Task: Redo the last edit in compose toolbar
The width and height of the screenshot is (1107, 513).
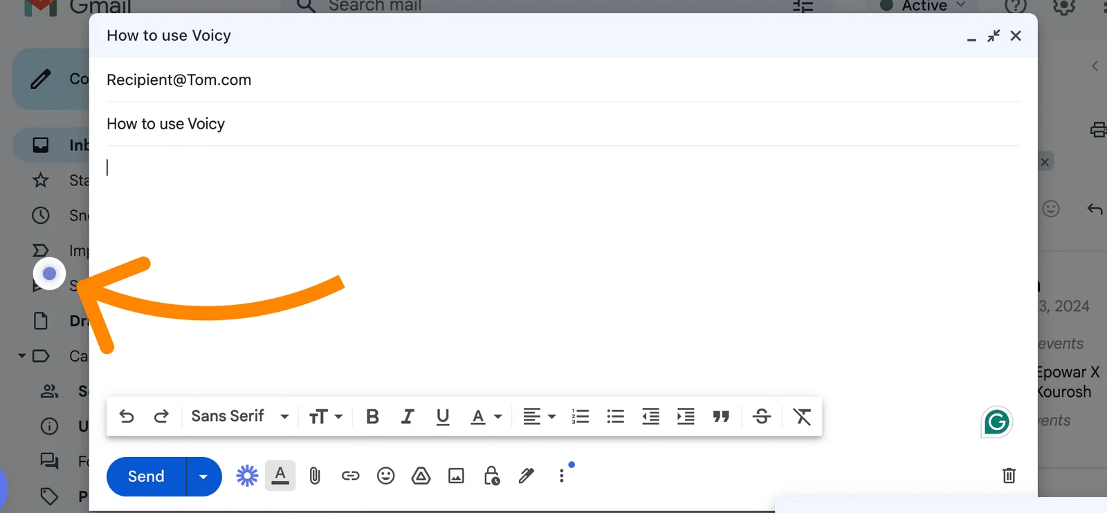Action: 161,416
